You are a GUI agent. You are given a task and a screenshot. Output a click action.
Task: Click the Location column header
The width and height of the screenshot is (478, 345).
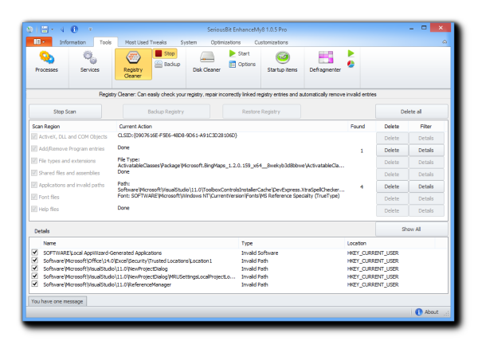(390, 243)
